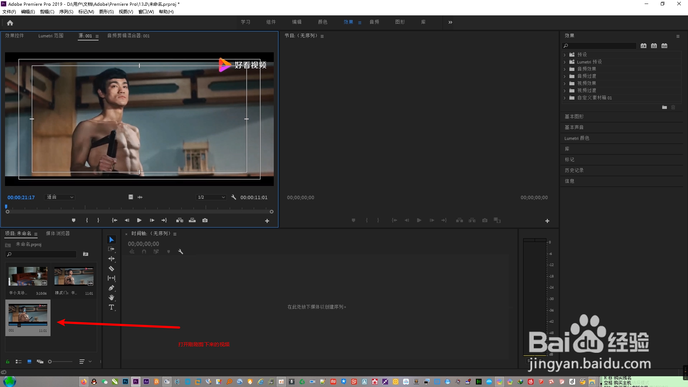Open the 基本声音 panel
Screen dimensions: 688x387
pos(574,127)
